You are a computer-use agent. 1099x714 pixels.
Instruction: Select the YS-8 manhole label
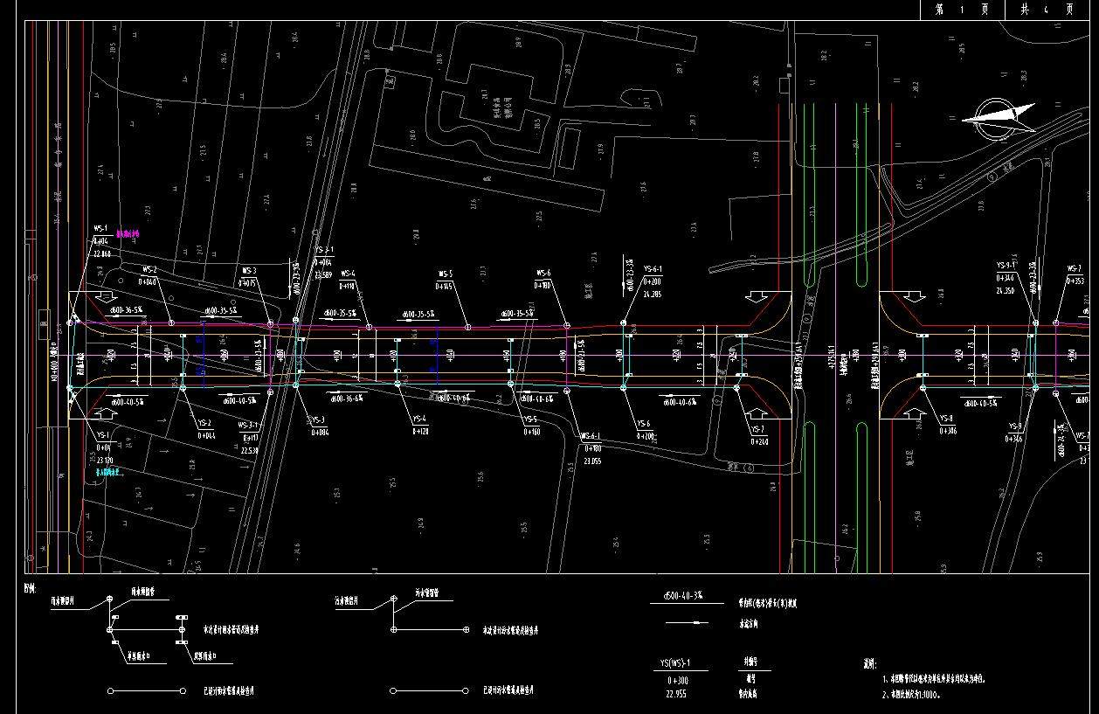point(947,419)
